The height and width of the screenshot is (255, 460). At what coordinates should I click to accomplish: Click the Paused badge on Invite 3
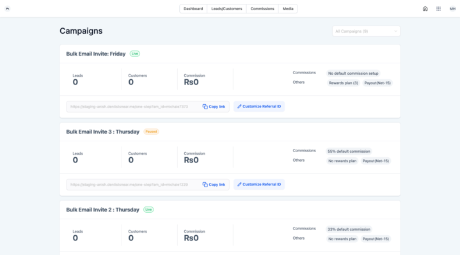pyautogui.click(x=151, y=132)
